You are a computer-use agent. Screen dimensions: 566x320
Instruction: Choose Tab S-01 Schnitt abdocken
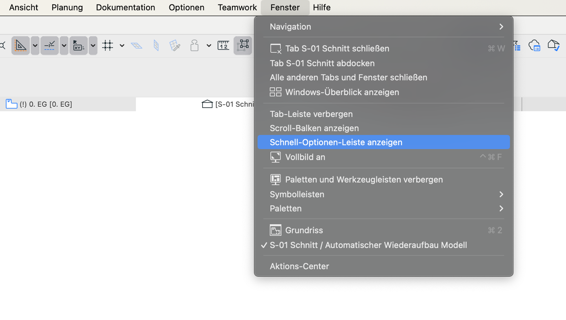(x=384, y=63)
